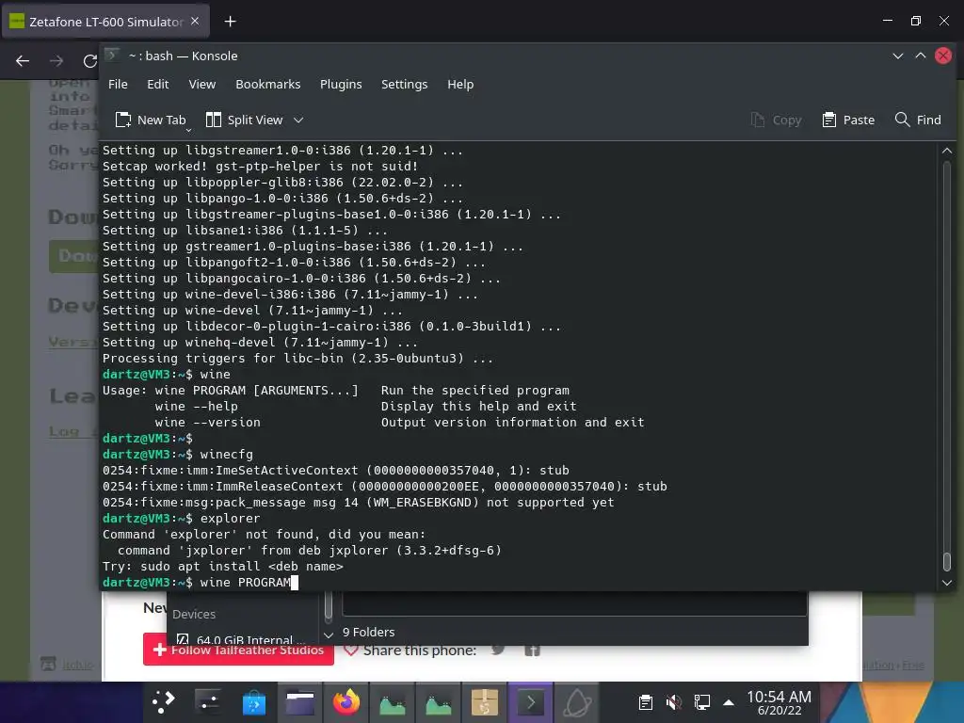Click the 'wine --version' output text
964x723 pixels.
point(208,423)
